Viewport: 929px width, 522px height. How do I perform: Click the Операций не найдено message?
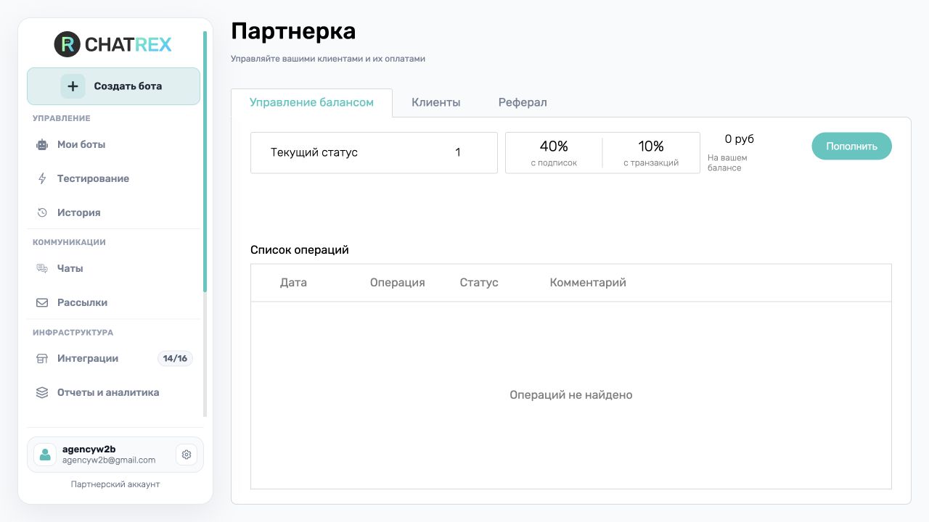(x=571, y=395)
